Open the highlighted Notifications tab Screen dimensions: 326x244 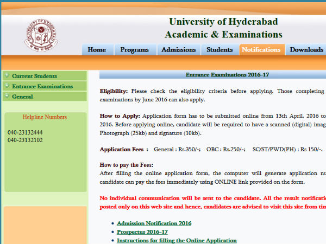(x=261, y=50)
